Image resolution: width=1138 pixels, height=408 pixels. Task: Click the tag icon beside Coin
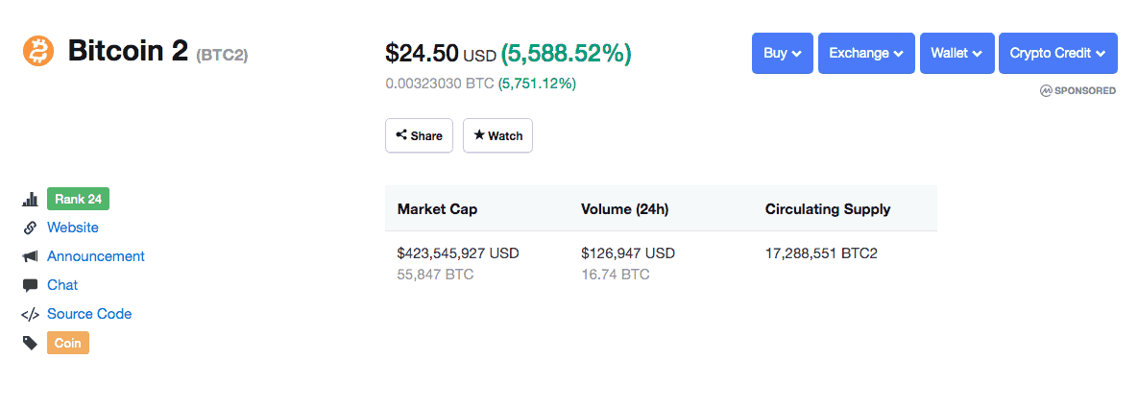coord(30,343)
